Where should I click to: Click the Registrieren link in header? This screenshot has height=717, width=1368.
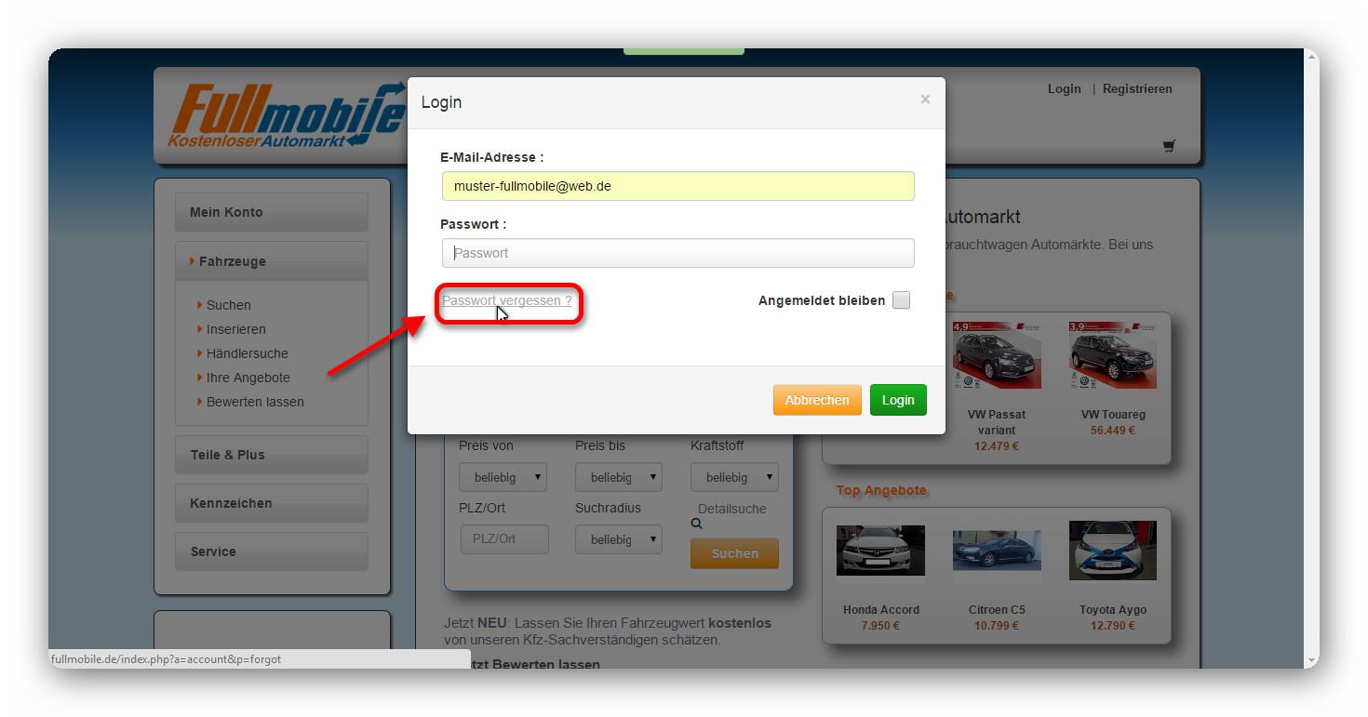click(1137, 89)
